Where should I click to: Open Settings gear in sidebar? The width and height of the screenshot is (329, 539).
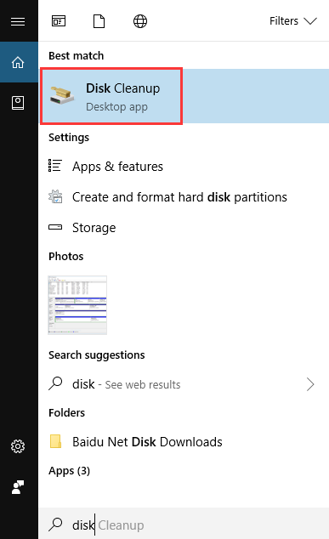(18, 446)
